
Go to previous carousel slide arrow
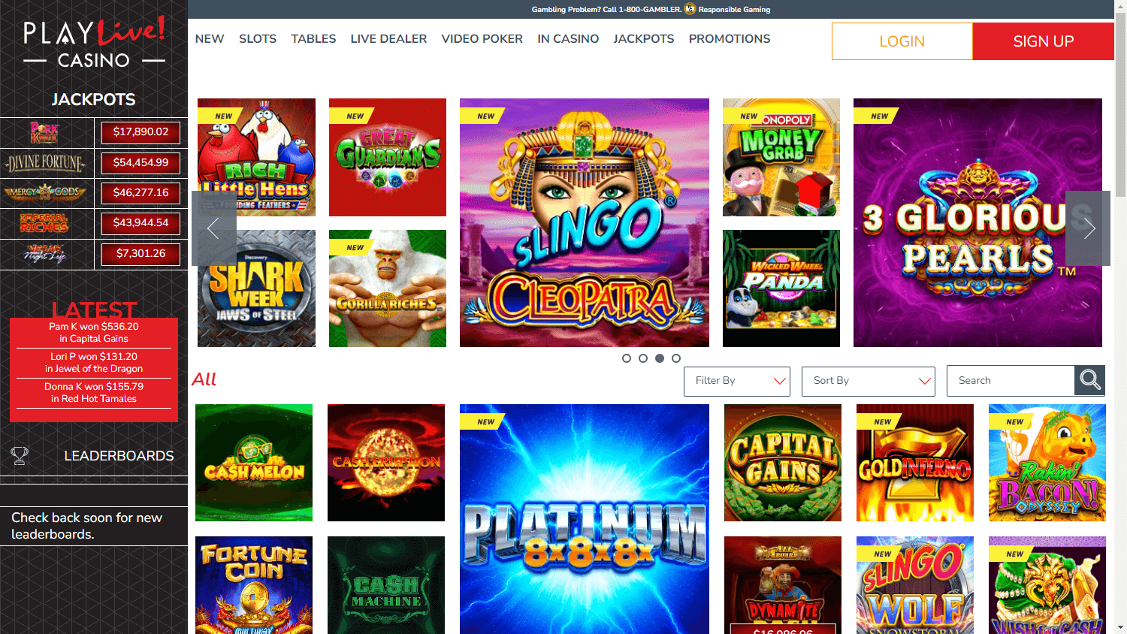[213, 228]
